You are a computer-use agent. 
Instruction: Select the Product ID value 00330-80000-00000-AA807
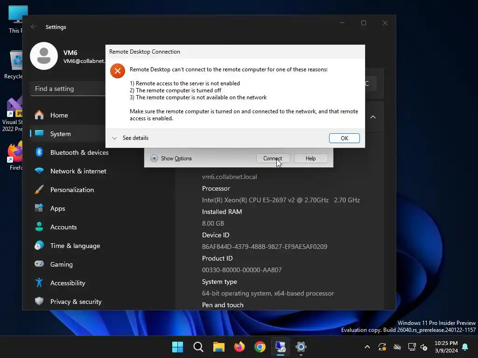pos(242,270)
